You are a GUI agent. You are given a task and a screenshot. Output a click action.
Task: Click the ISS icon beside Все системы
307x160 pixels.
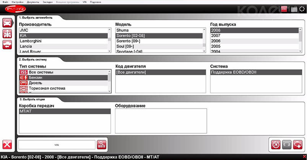click(x=23, y=72)
